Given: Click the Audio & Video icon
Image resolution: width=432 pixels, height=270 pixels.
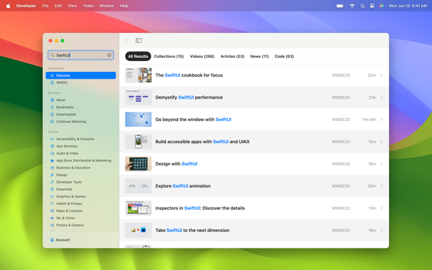Looking at the screenshot, I should tap(52, 153).
